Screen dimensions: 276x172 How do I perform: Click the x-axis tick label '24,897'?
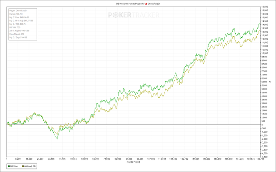[40, 159]
